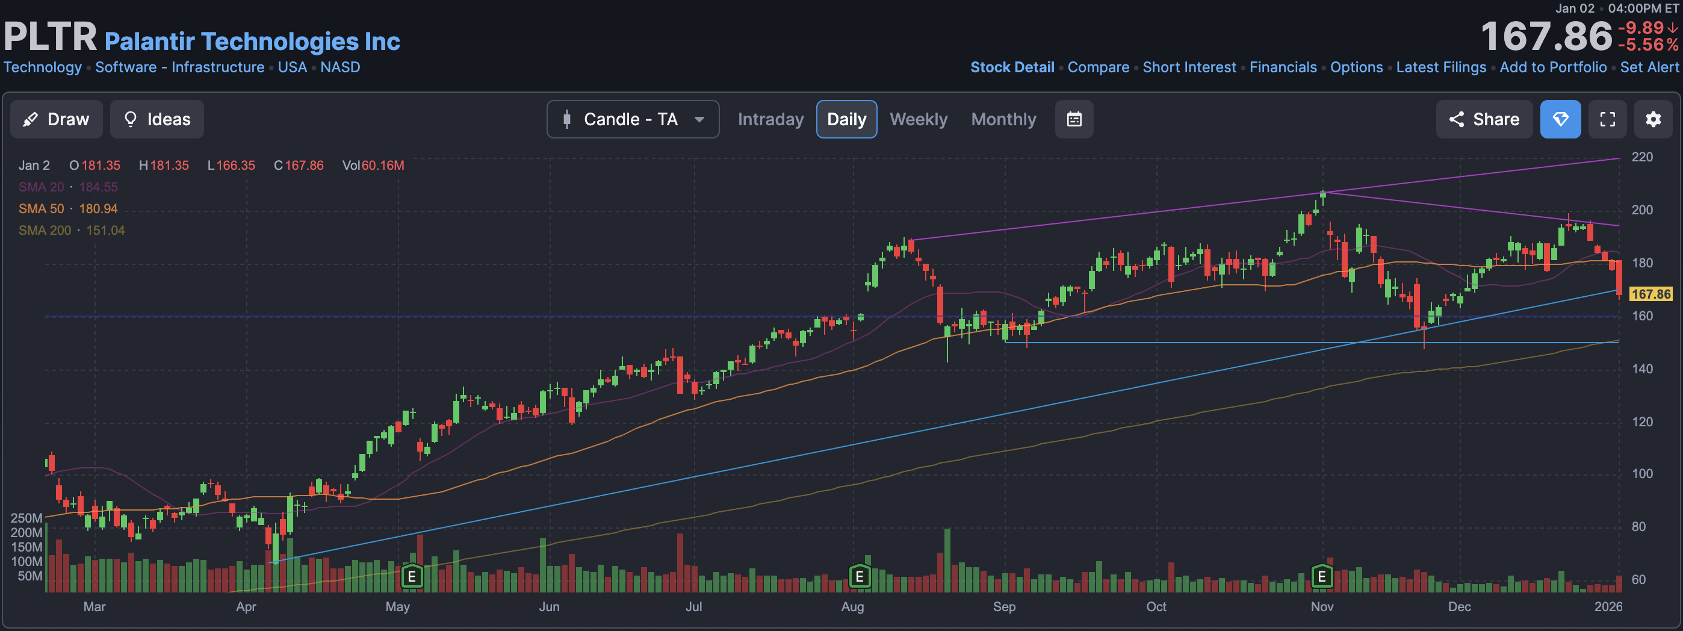
Task: Open the USA country link
Action: (x=292, y=67)
